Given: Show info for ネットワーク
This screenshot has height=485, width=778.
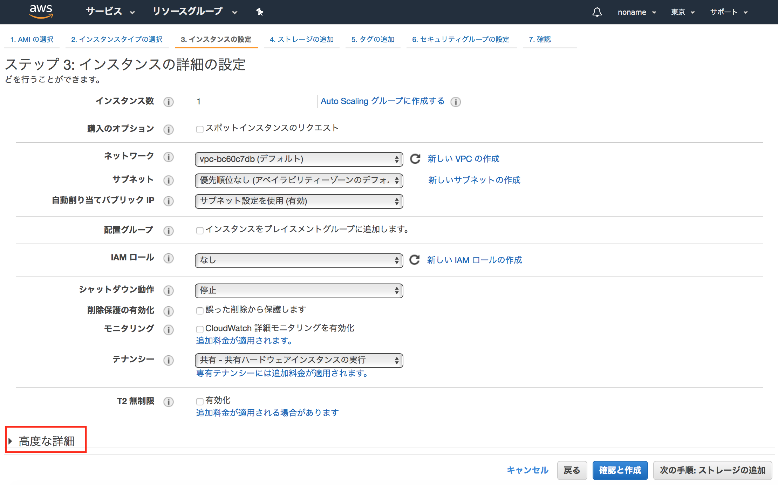Looking at the screenshot, I should pyautogui.click(x=169, y=157).
